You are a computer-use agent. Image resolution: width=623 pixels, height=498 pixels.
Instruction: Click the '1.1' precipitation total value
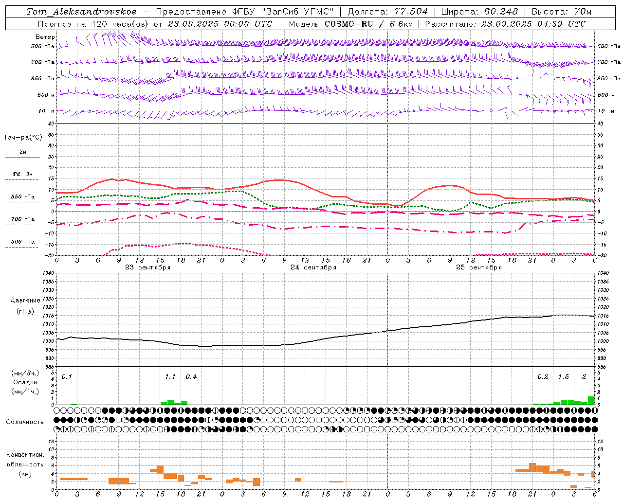pos(170,377)
